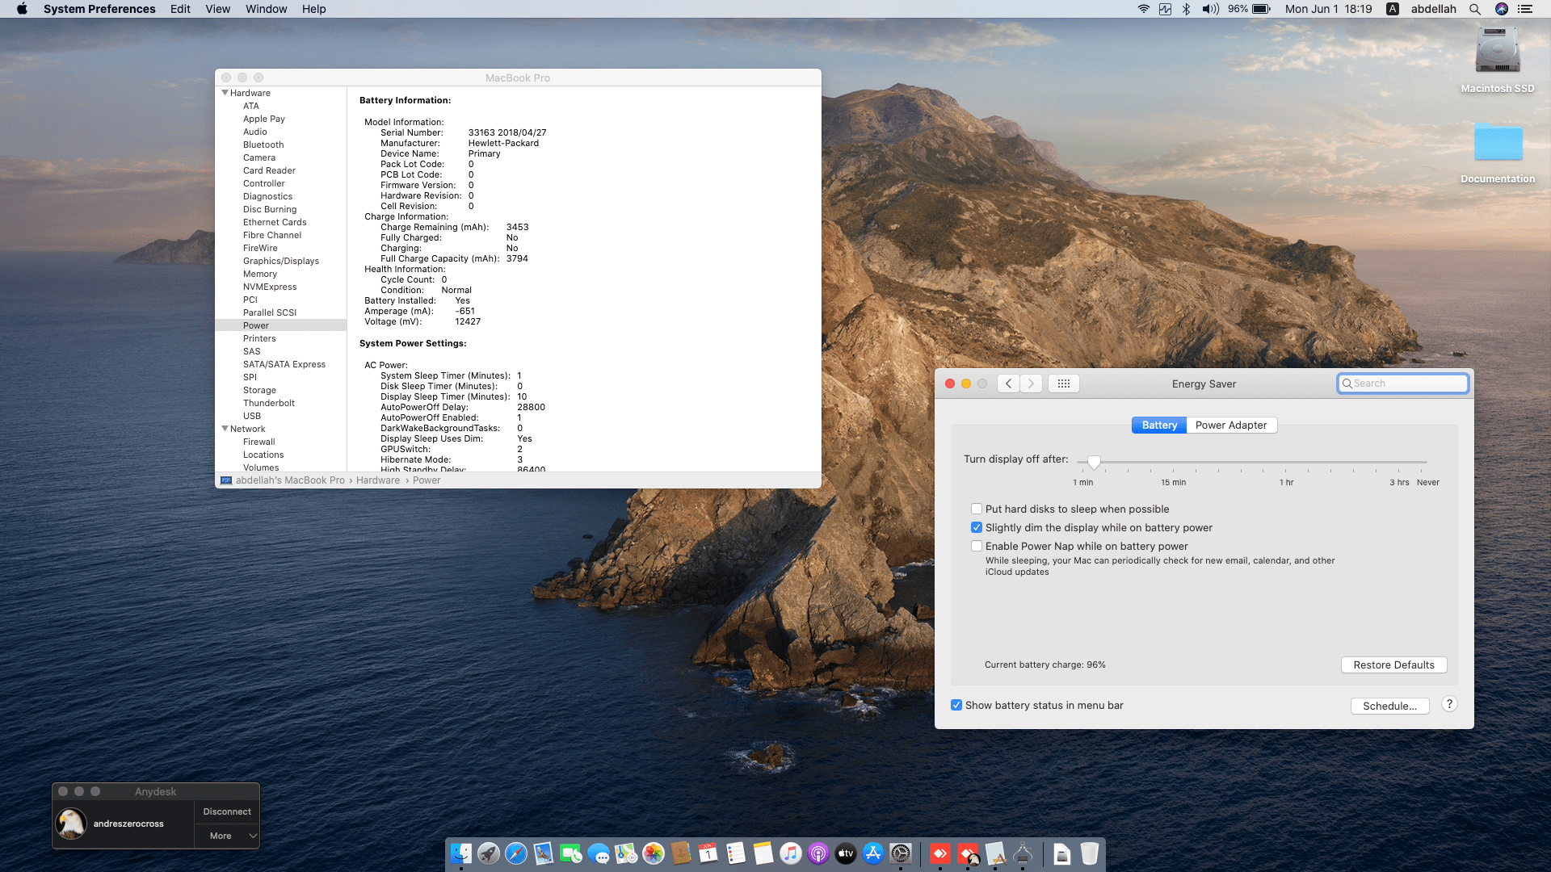The height and width of the screenshot is (872, 1551).
Task: Click the Spotlight search icon in menu bar
Action: (x=1475, y=9)
